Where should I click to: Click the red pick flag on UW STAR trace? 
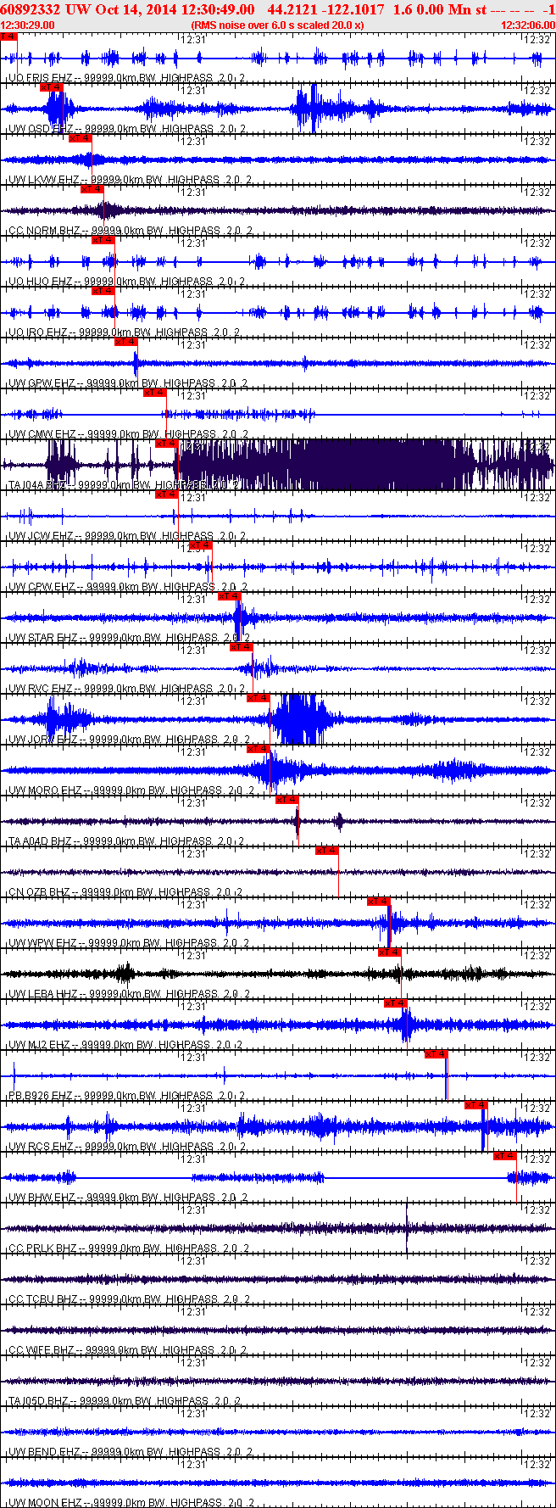[x=230, y=596]
